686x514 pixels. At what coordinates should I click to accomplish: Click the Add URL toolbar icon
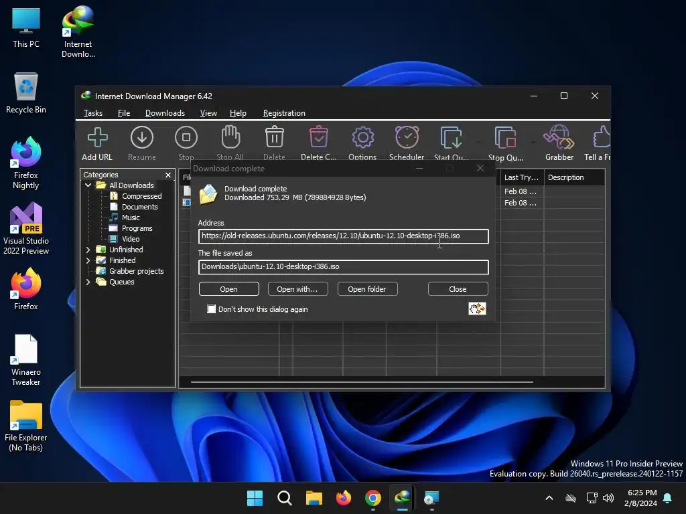(x=97, y=138)
